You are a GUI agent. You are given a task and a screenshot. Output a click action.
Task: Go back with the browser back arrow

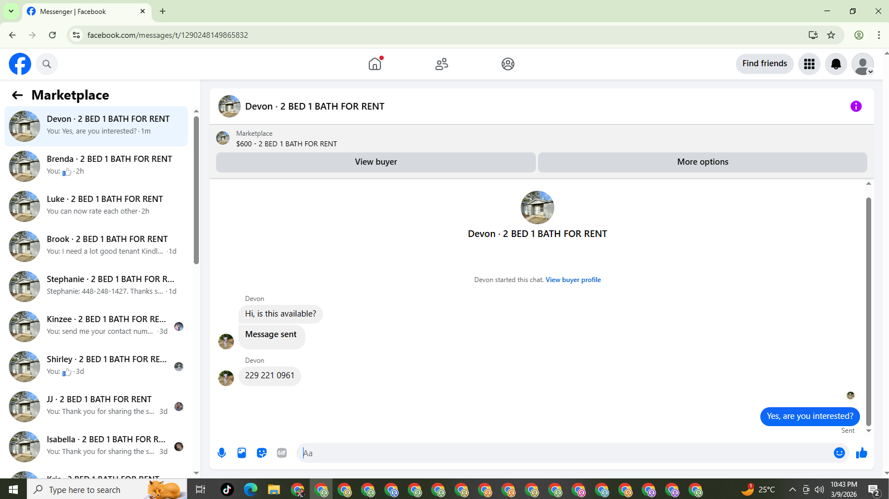point(12,35)
